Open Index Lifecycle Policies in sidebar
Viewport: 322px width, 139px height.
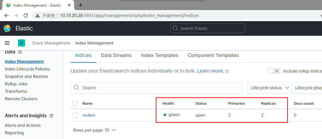[x=27, y=69]
